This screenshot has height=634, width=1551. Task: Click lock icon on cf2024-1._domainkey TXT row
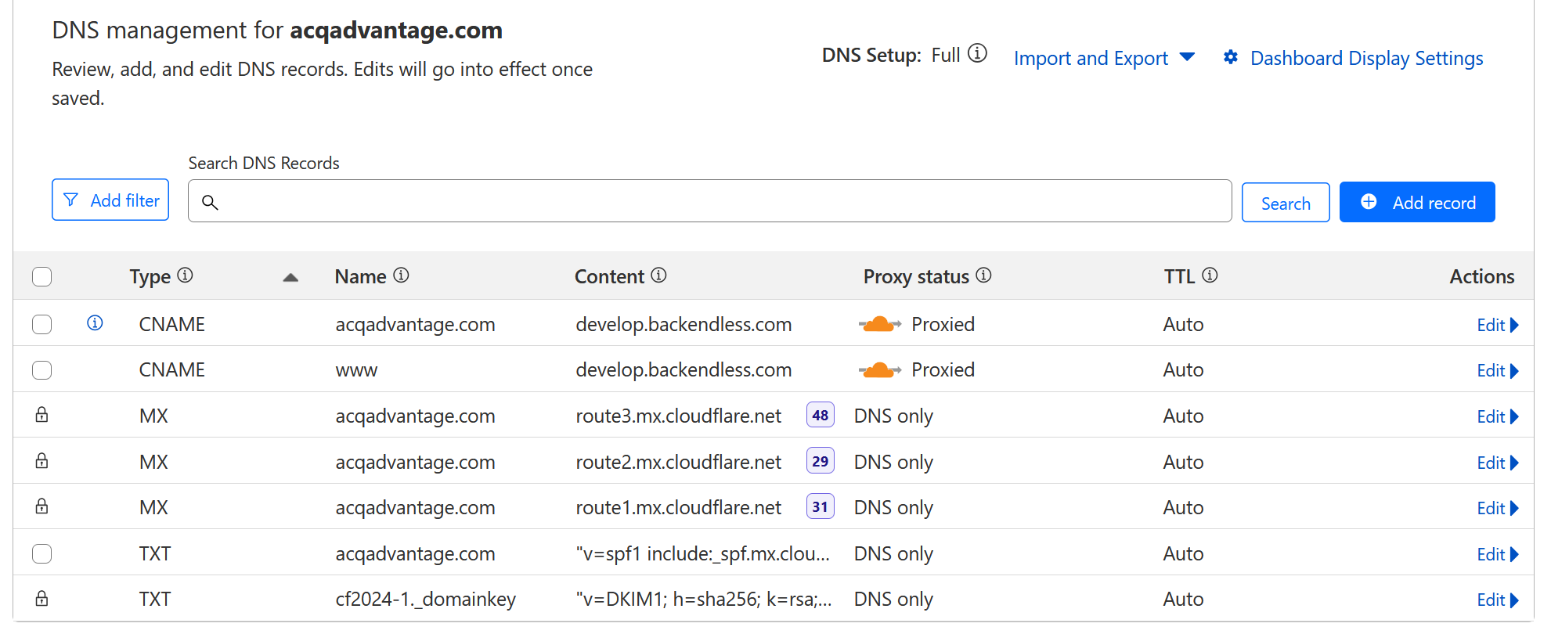tap(41, 599)
